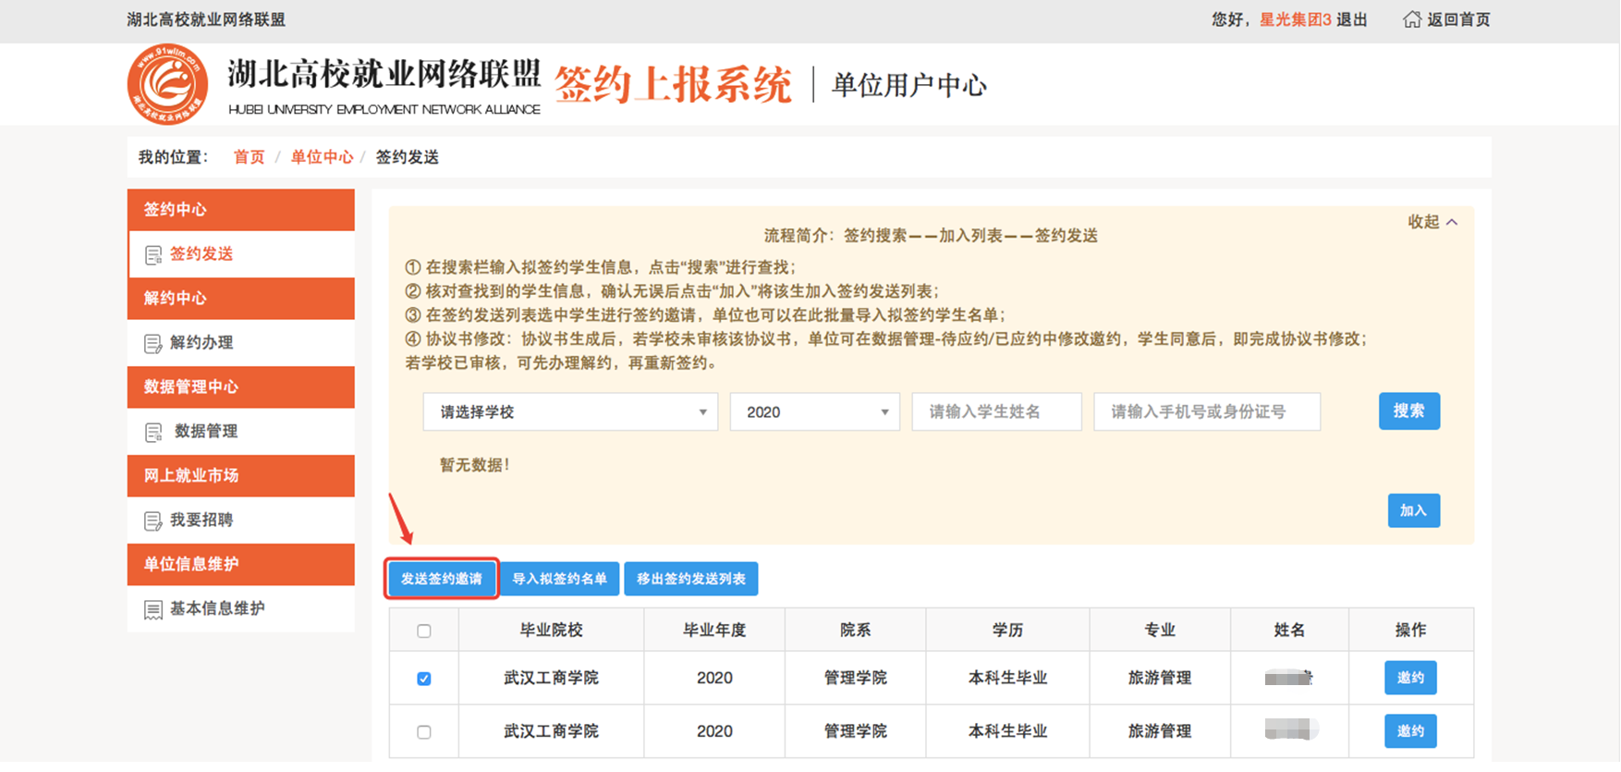1621x772 pixels.
Task: Open 基本信息维护 in the sidebar menu
Action: [x=217, y=608]
